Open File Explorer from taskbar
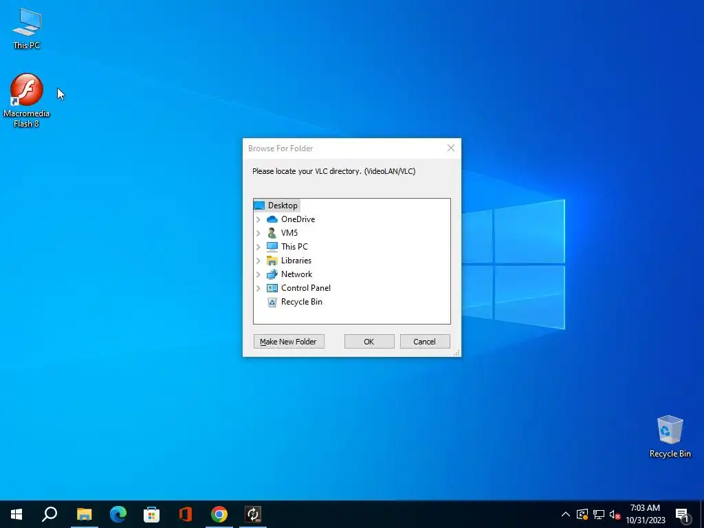 (84, 514)
